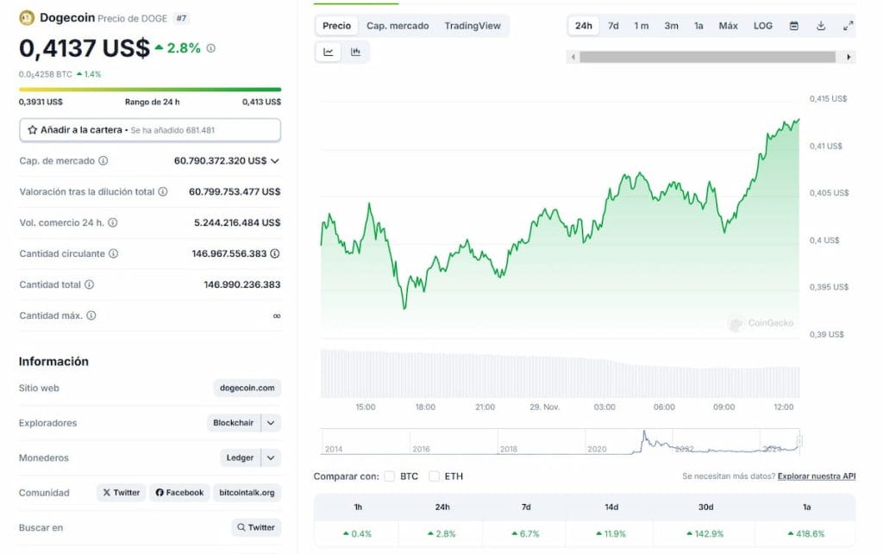Check the ETH compare checkbox
Viewport: 883px width, 554px height.
pyautogui.click(x=434, y=476)
